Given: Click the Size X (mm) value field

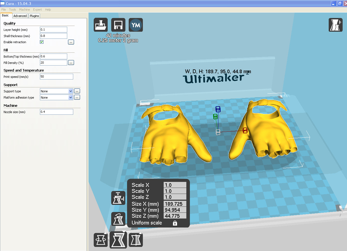Looking at the screenshot, I should click(175, 204).
